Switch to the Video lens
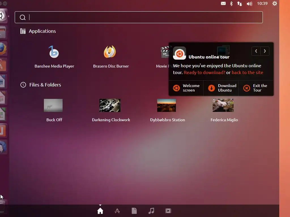290x217 pixels. (168, 211)
